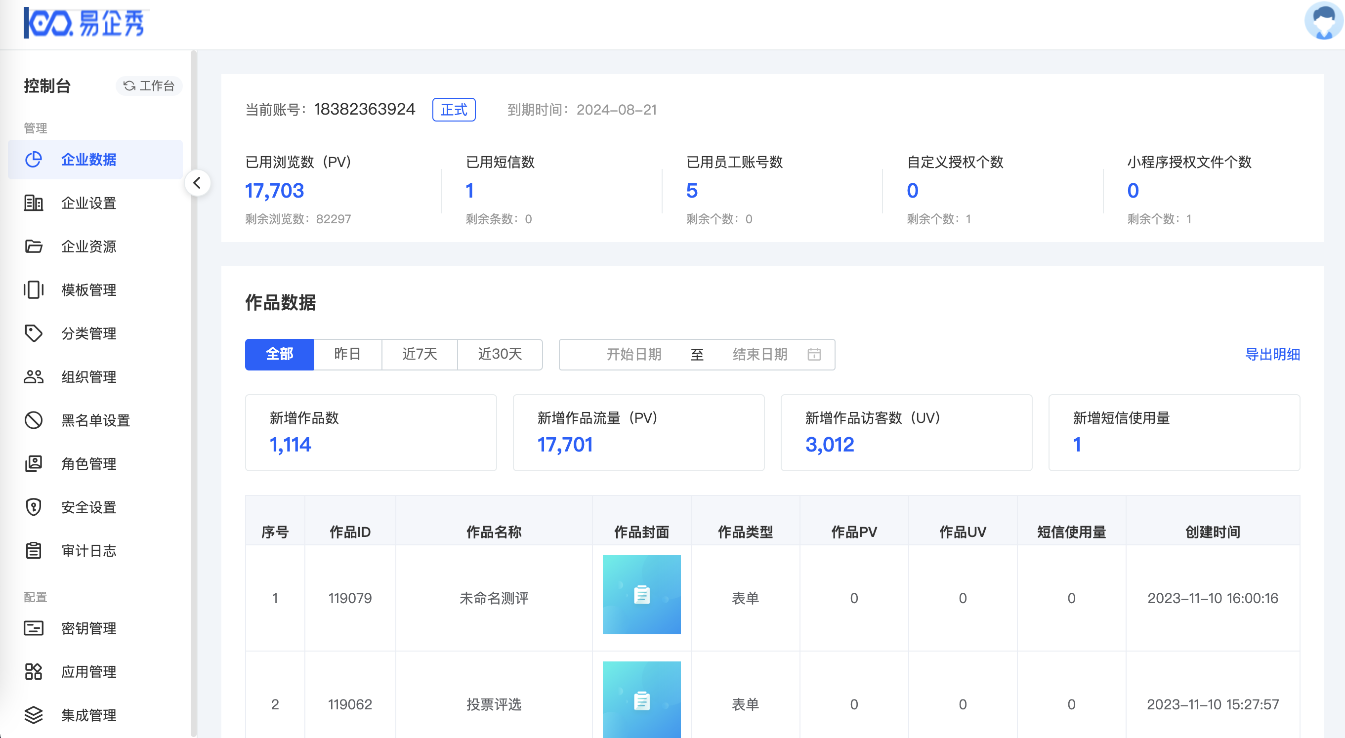1345x738 pixels.
Task: Click the 应用管理 grid icon
Action: [x=34, y=672]
